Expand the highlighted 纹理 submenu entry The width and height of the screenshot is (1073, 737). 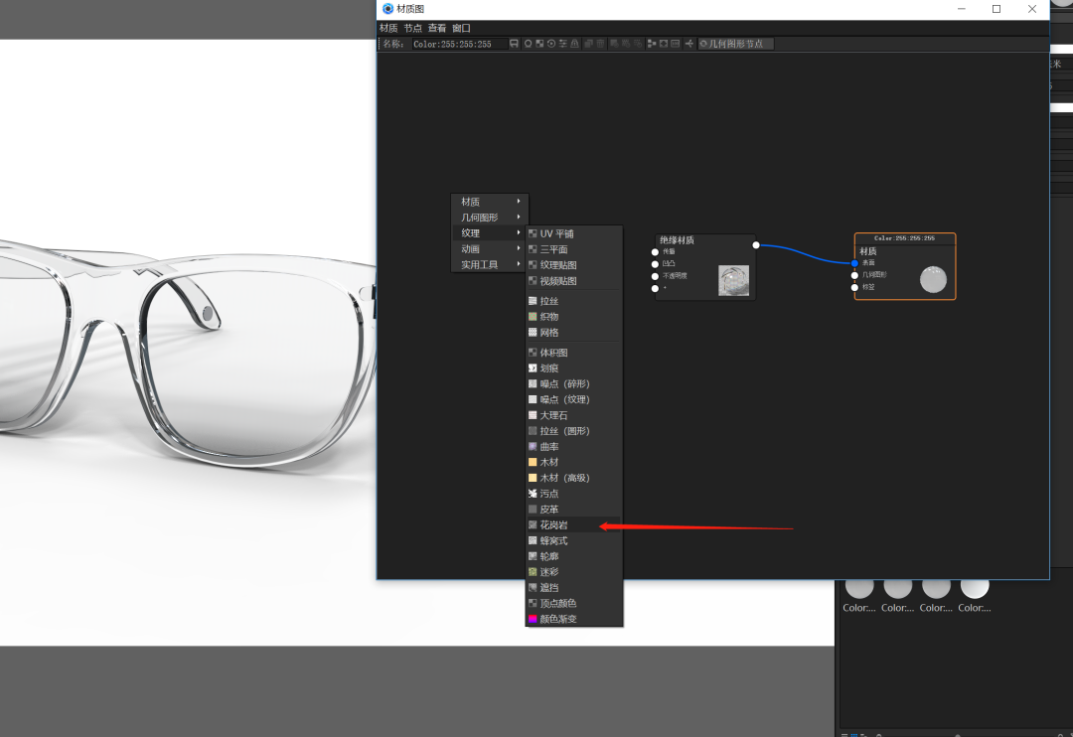[490, 233]
